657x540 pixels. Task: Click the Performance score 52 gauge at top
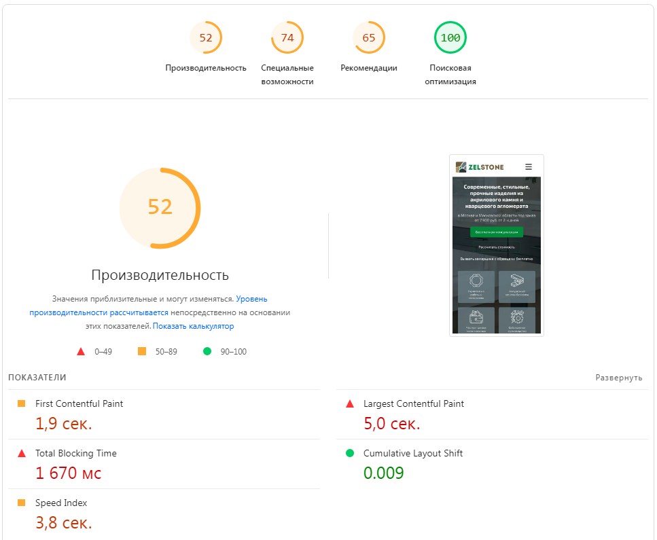click(206, 38)
